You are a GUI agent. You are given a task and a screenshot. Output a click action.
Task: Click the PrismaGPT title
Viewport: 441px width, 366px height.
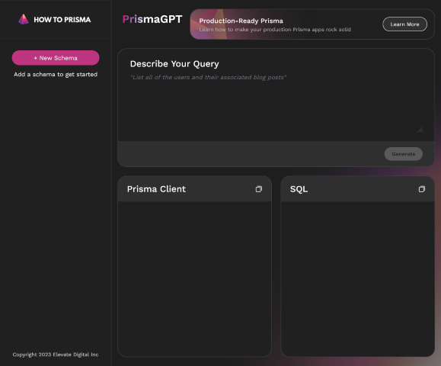152,19
